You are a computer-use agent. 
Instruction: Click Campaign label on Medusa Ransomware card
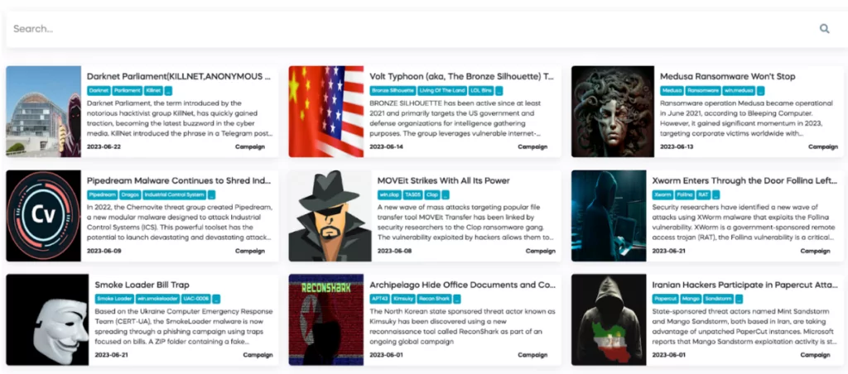point(823,147)
